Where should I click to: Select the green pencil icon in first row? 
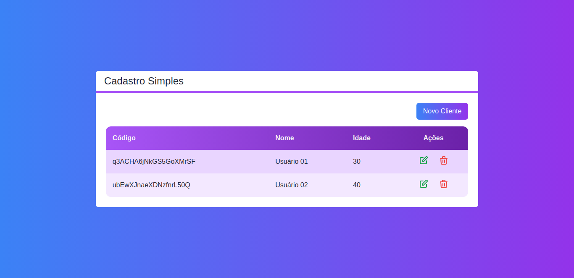click(x=424, y=160)
